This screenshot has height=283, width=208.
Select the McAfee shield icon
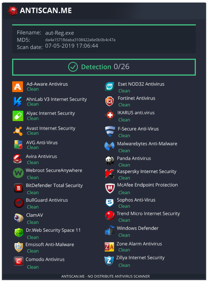[x=110, y=188]
